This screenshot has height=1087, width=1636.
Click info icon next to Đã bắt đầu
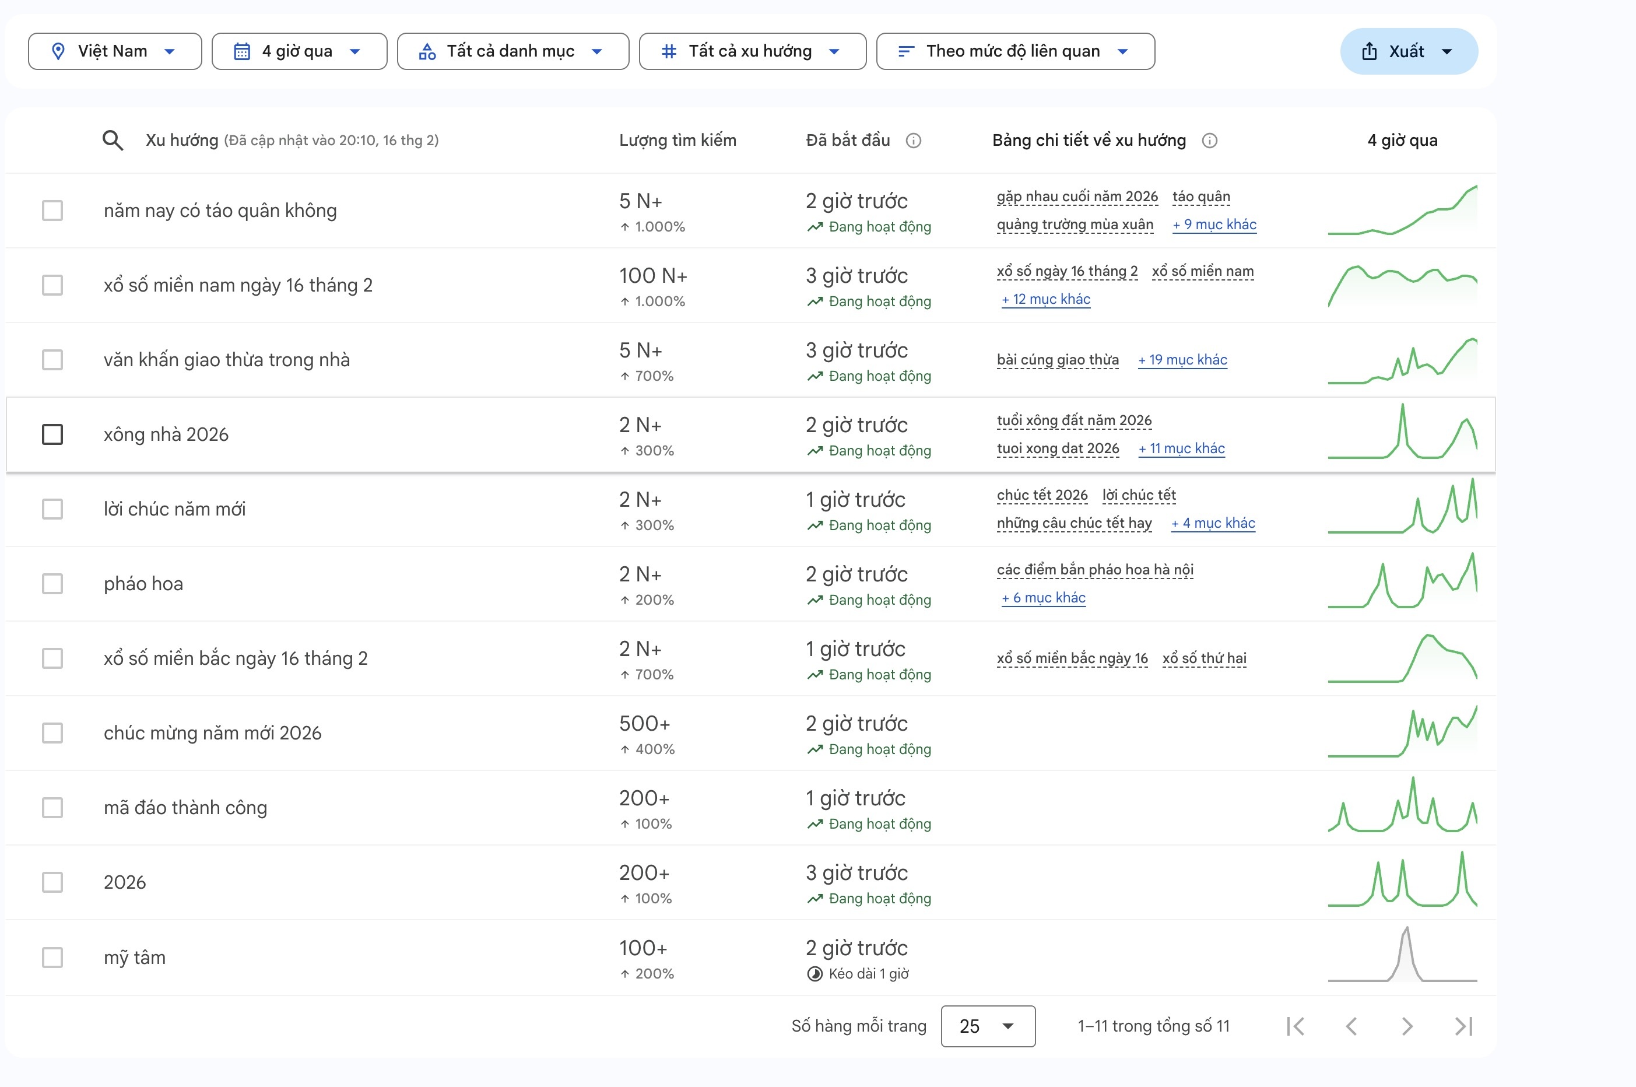913,141
